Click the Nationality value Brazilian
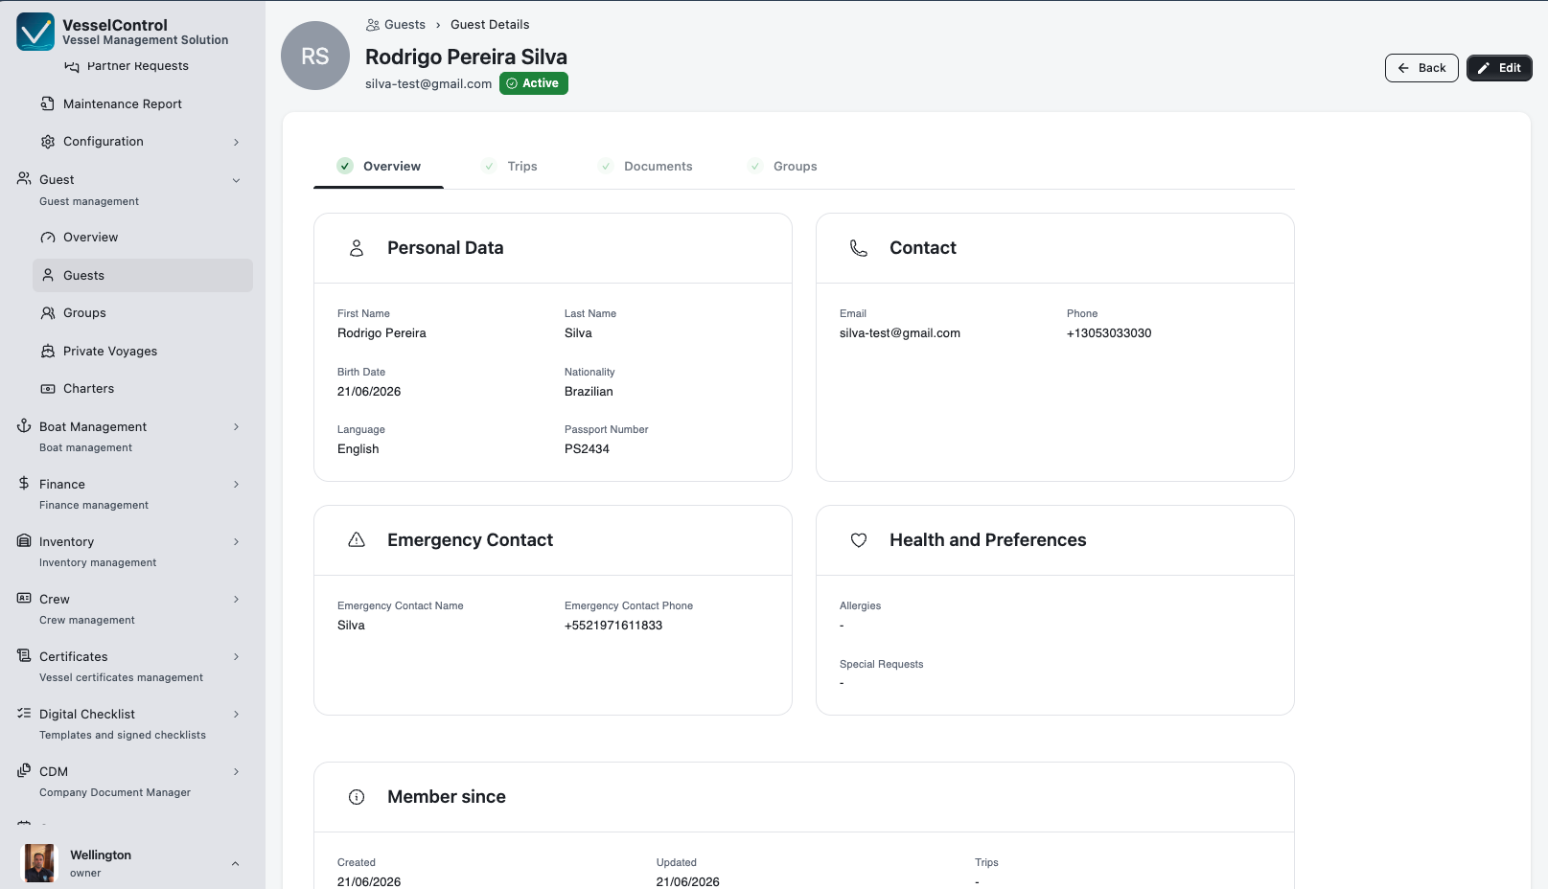Viewport: 1548px width, 889px height. pos(589,392)
